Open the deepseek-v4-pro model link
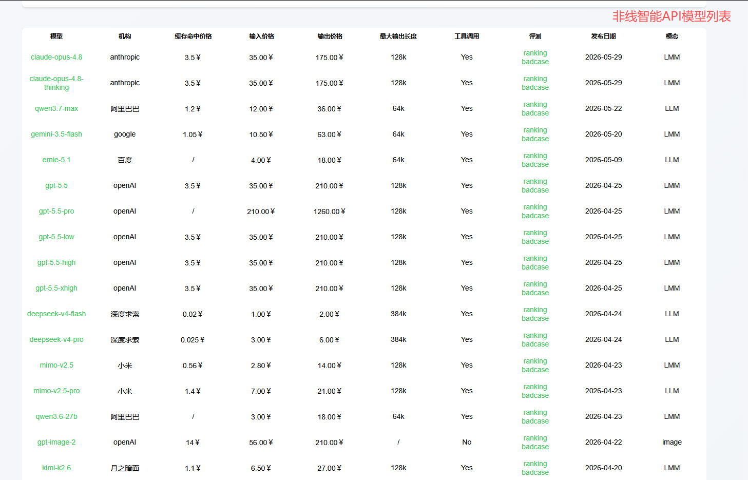This screenshot has height=480, width=748. (56, 339)
